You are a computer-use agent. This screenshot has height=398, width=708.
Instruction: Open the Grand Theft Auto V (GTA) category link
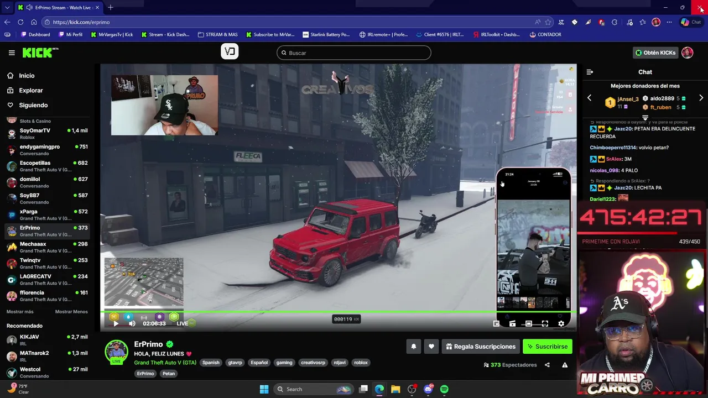165,363
